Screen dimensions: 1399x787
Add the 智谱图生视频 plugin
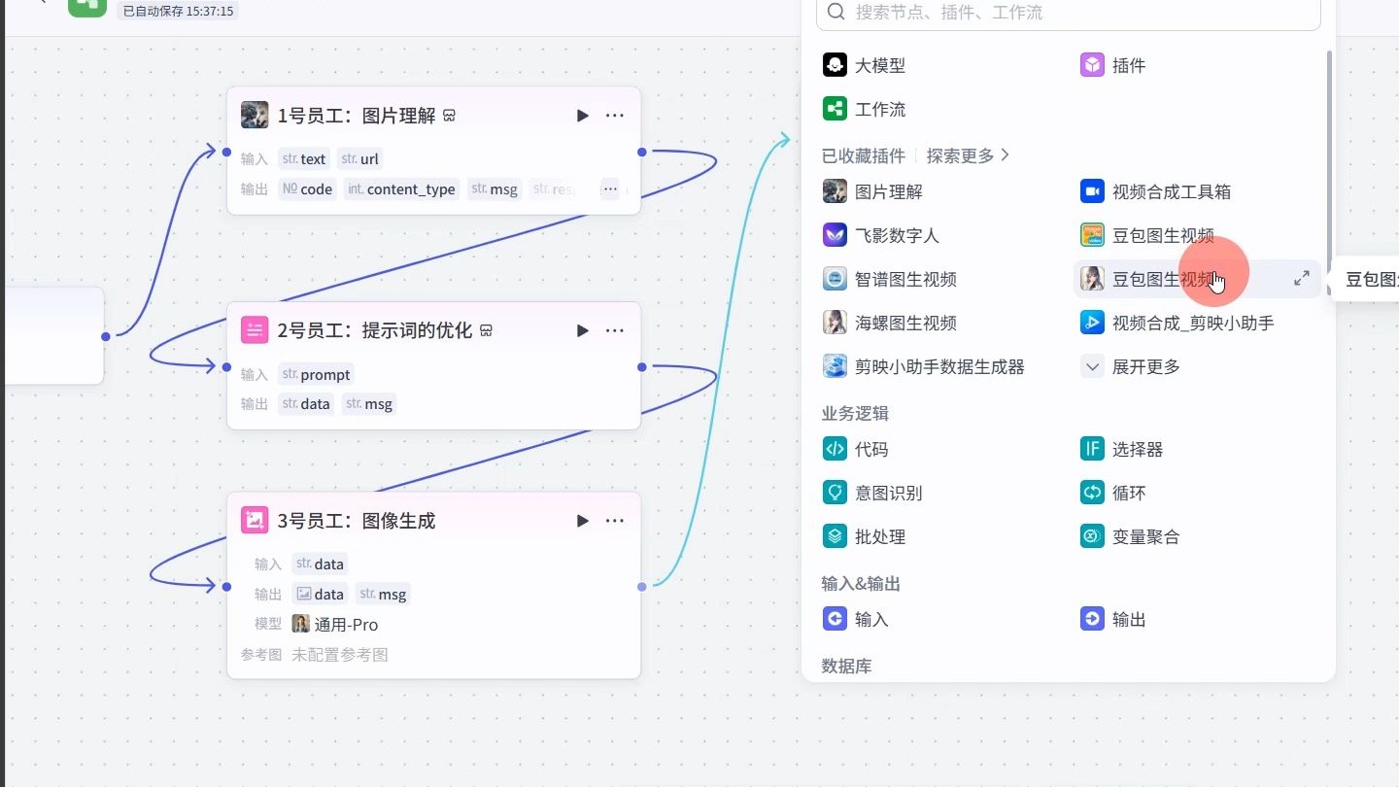(x=890, y=279)
